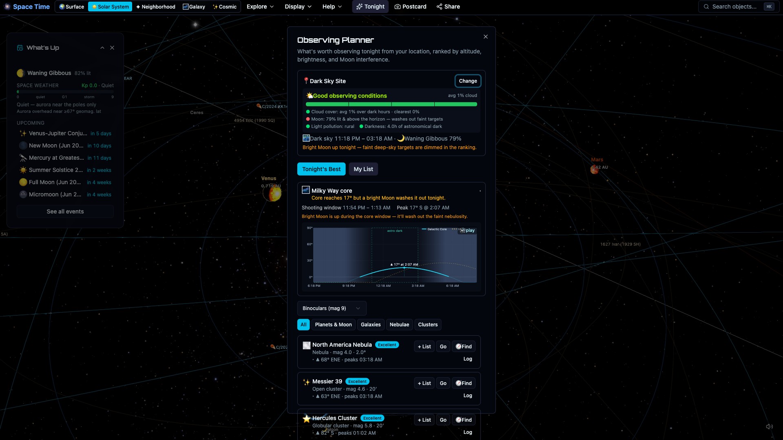
Task: Close the Observing Planner dialog
Action: coord(486,37)
